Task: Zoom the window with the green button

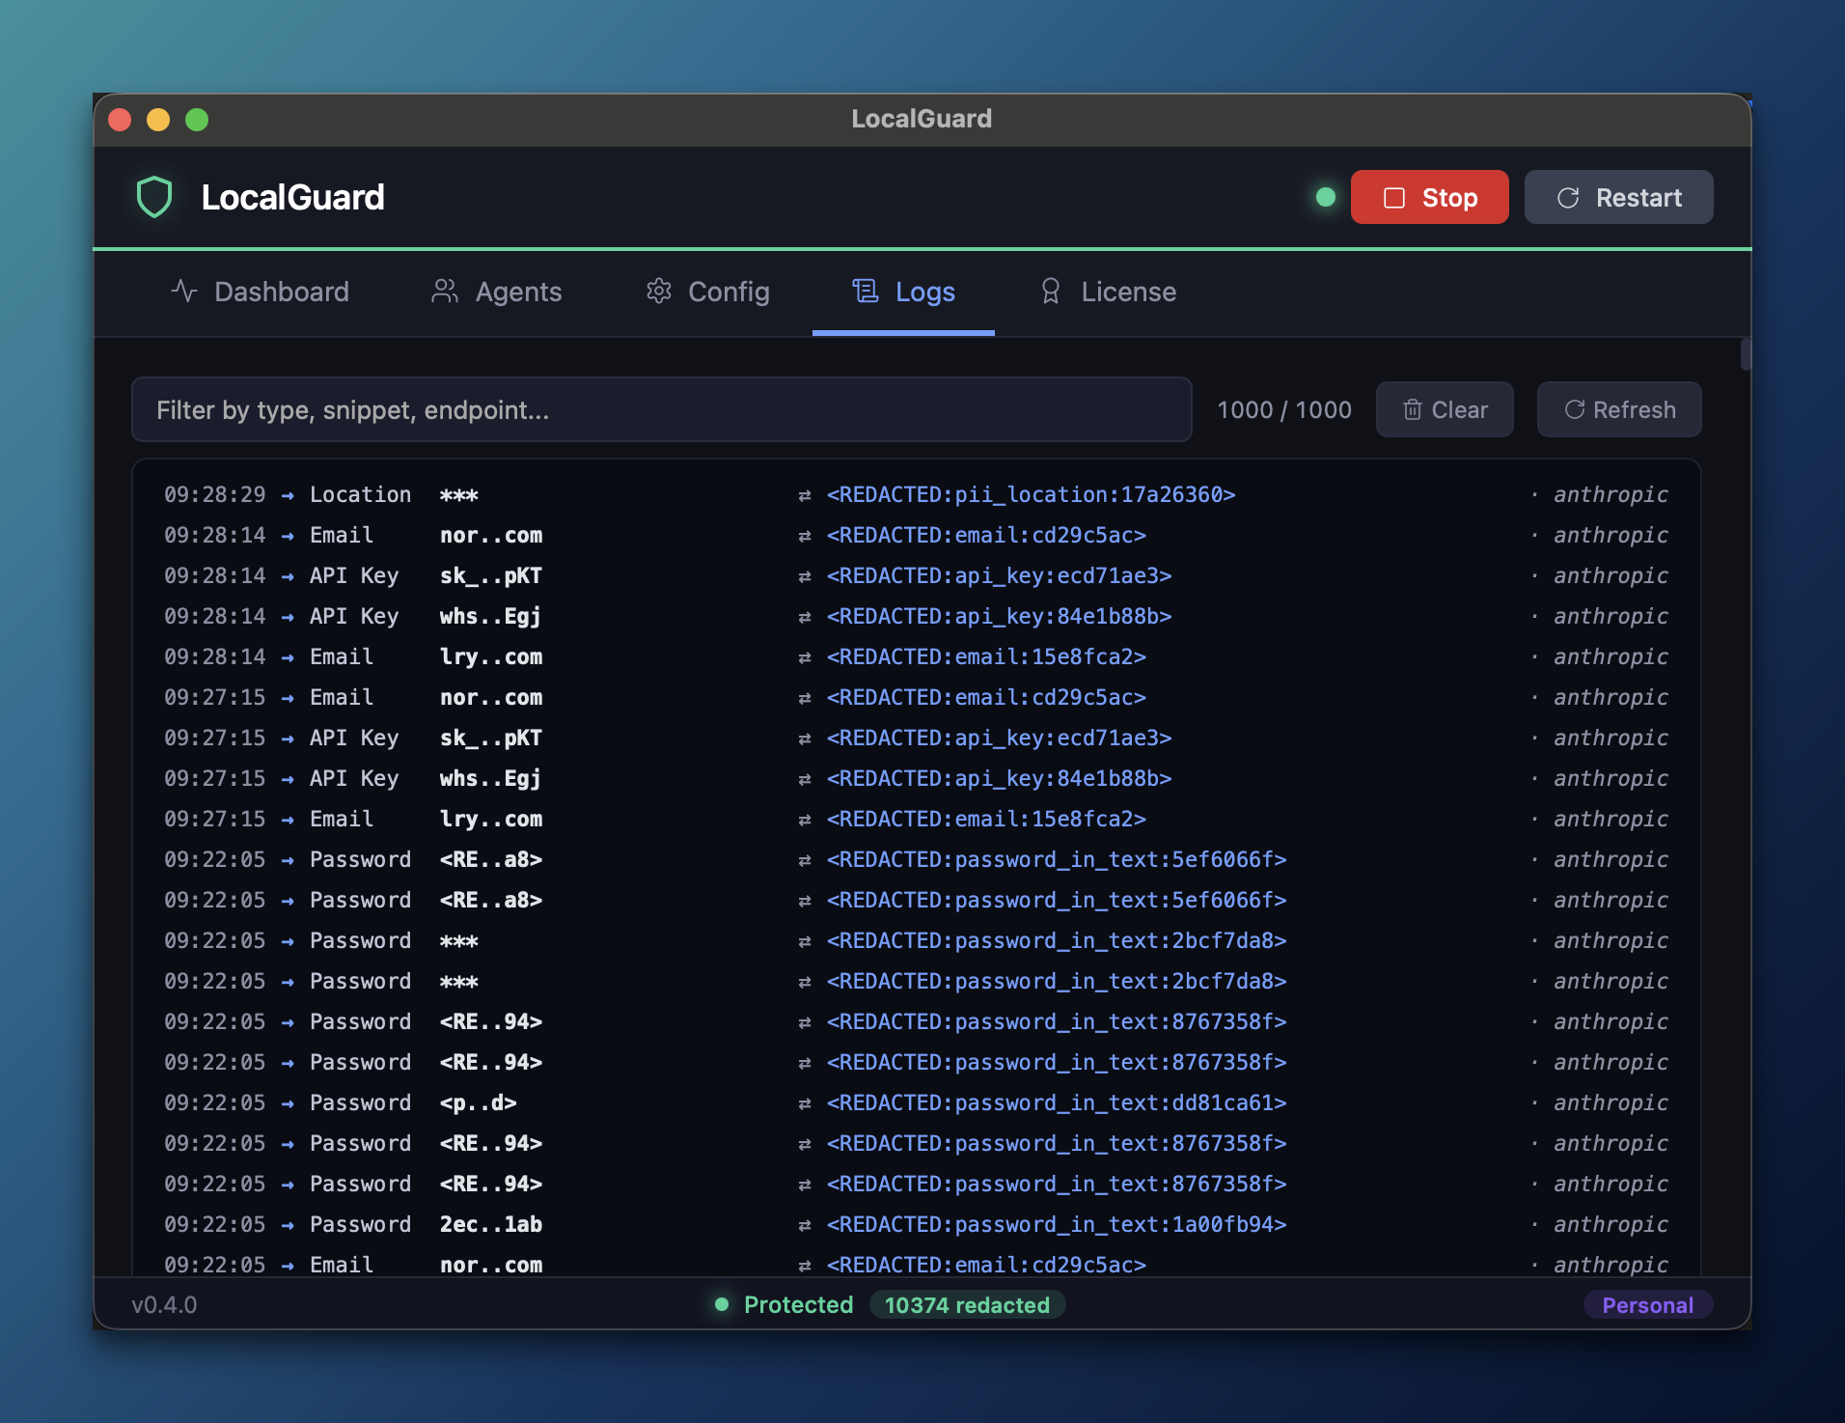Action: pos(197,119)
